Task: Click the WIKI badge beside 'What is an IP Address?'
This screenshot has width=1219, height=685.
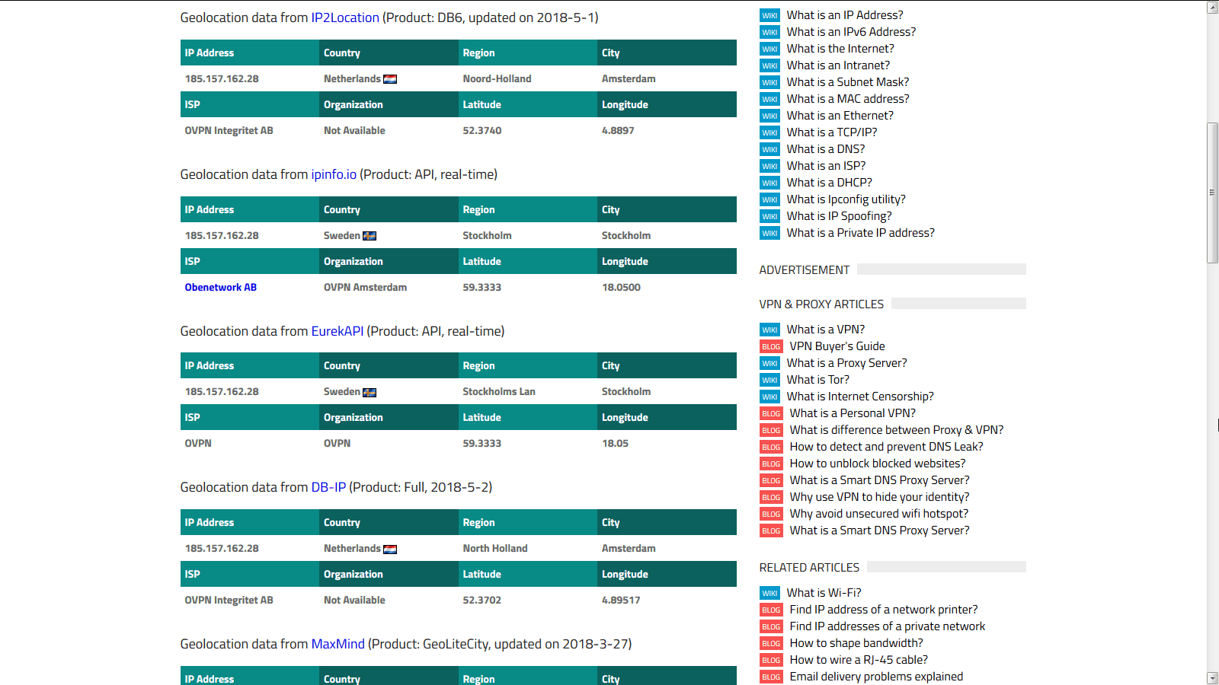Action: click(x=769, y=15)
